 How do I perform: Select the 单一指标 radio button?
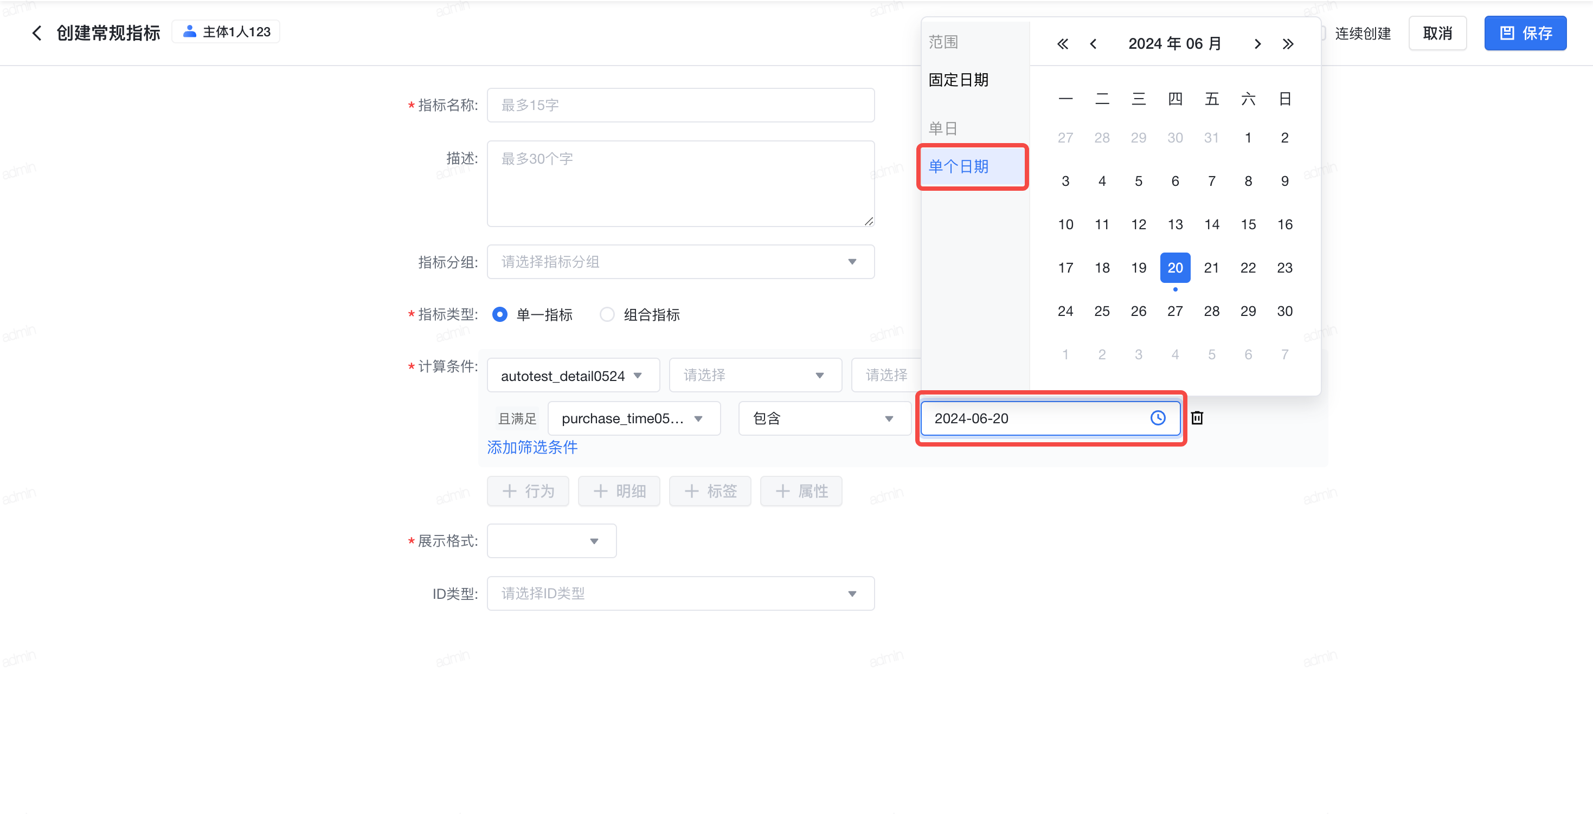[x=500, y=314]
